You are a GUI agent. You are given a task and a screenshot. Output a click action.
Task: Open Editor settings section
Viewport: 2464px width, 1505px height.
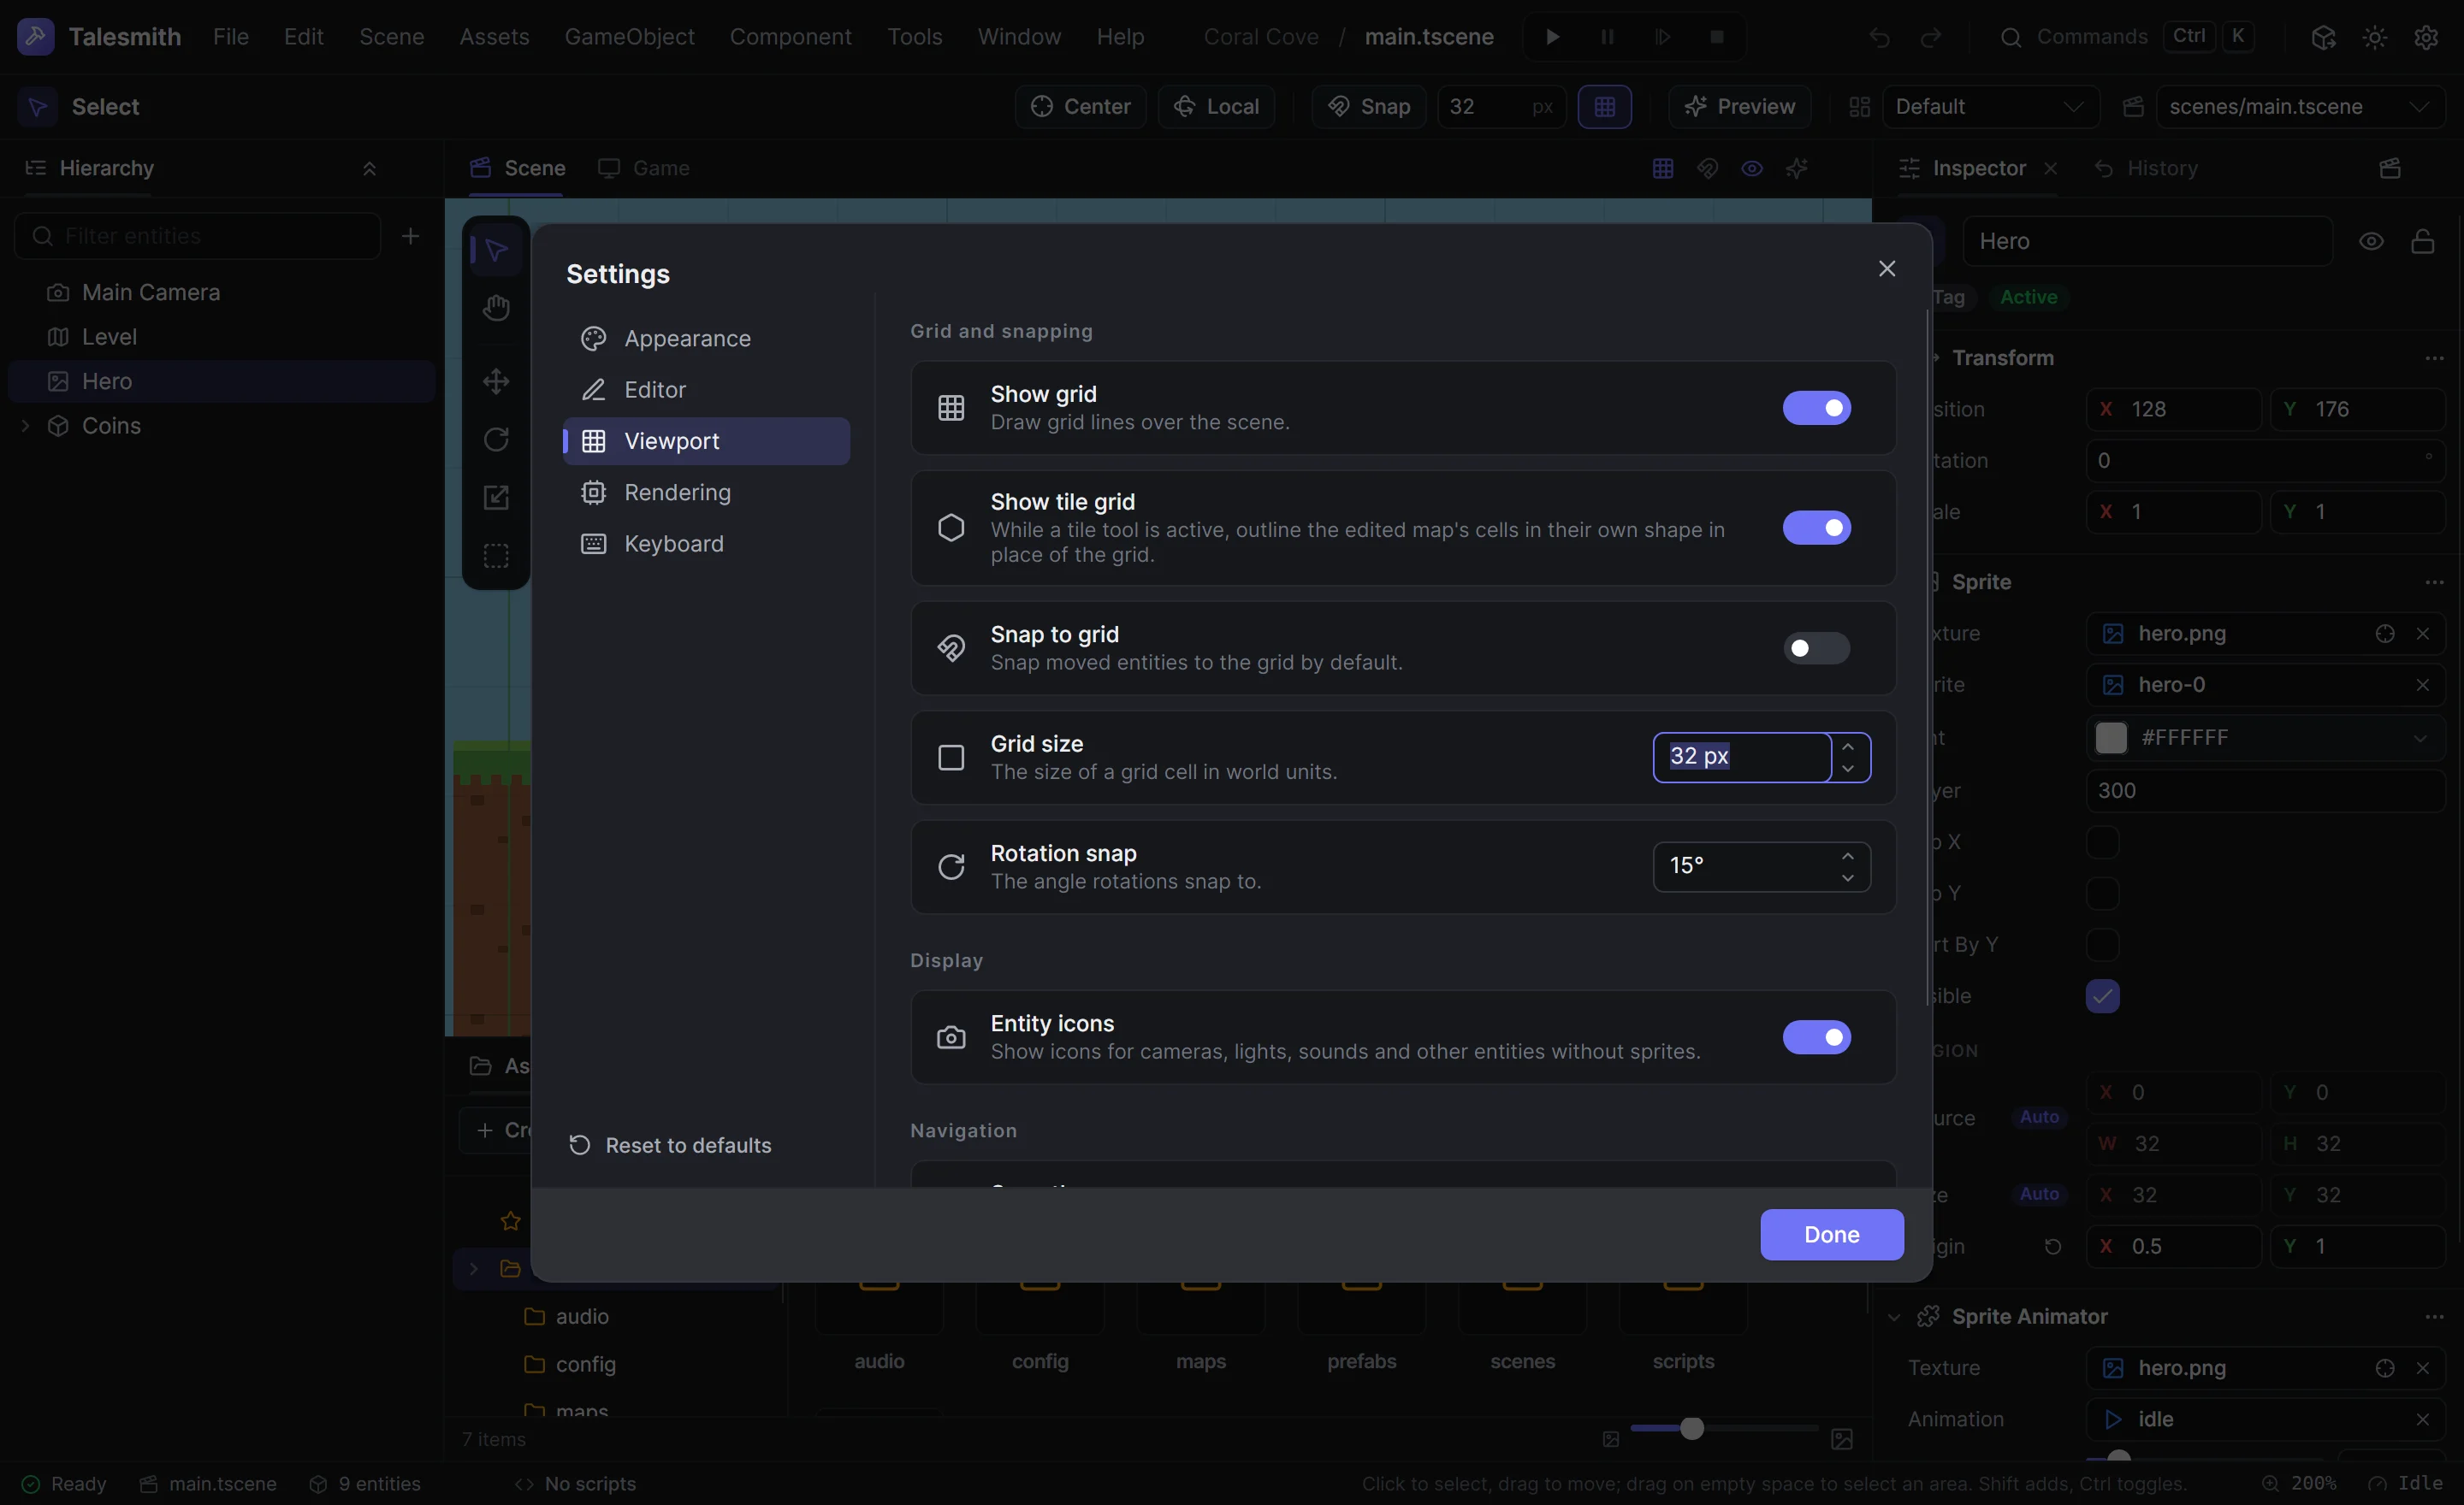coord(706,390)
